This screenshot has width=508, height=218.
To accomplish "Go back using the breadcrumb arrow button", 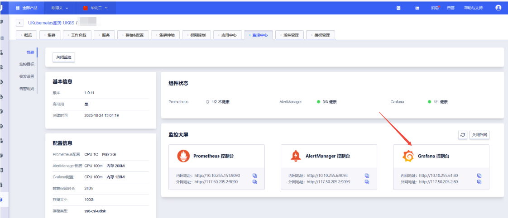I will pyautogui.click(x=20, y=23).
